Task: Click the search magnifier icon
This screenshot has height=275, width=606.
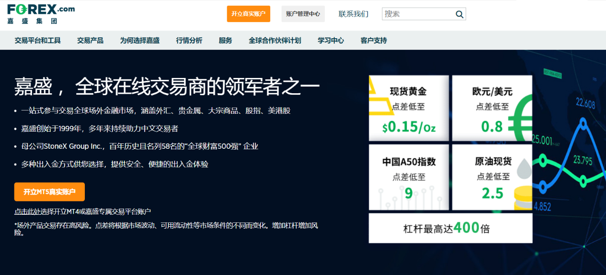Action: [459, 14]
